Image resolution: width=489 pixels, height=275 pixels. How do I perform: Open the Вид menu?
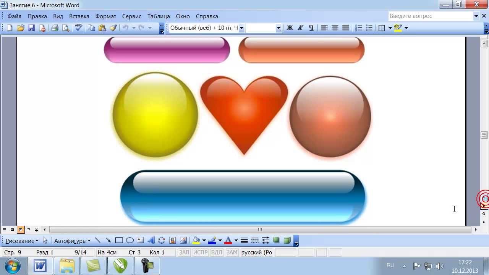[x=58, y=16]
